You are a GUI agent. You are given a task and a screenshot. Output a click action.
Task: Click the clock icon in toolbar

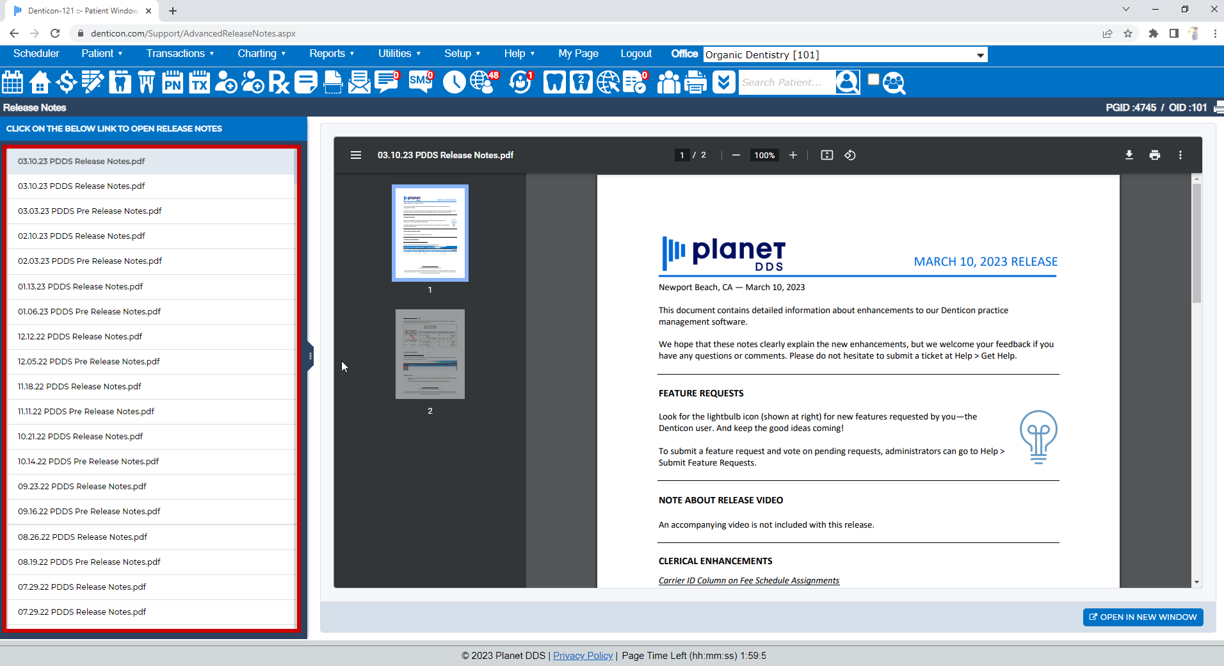tap(454, 83)
